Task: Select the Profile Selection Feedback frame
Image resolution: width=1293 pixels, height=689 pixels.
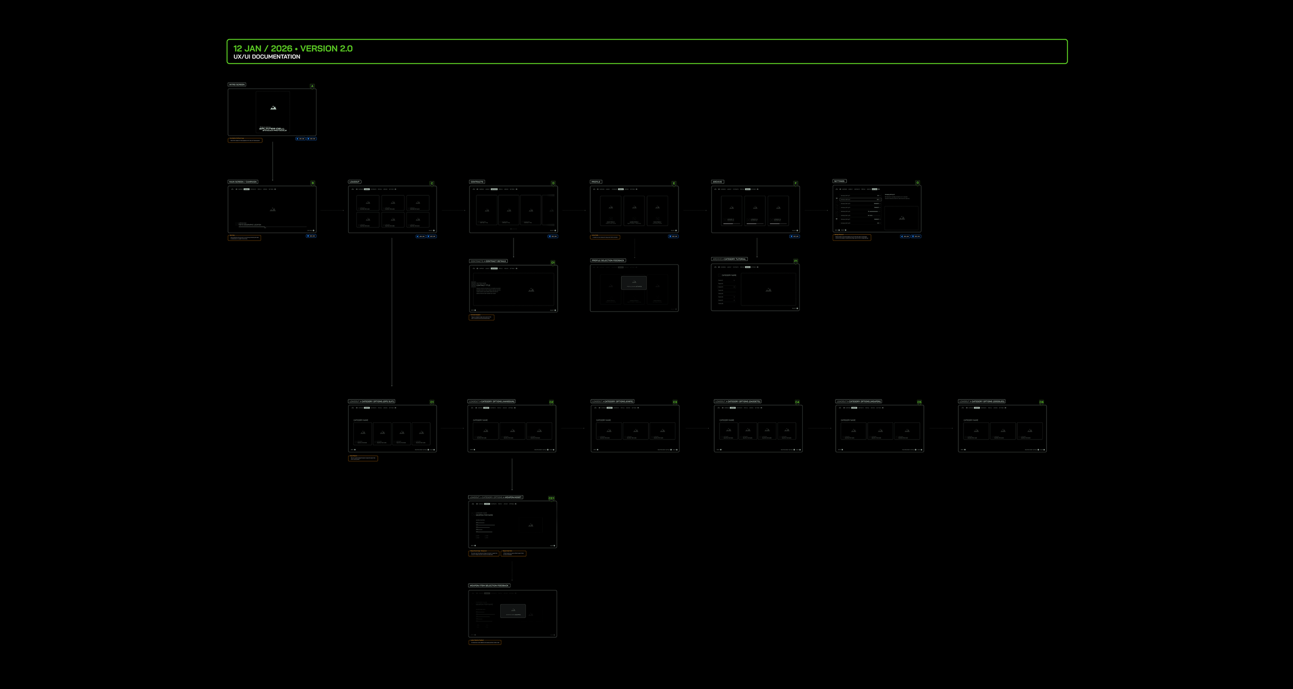Action: click(634, 288)
